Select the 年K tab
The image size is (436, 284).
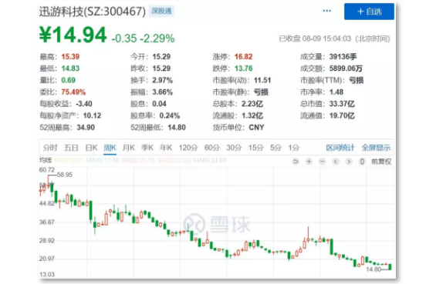click(166, 148)
